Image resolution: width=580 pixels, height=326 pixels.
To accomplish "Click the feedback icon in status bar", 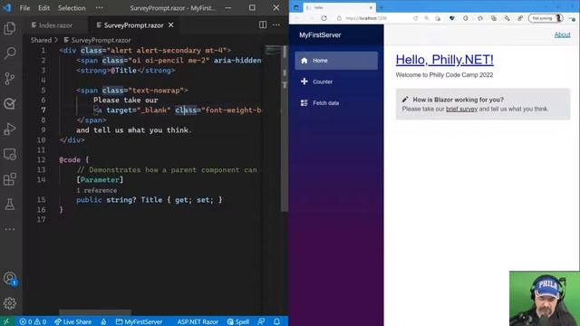I will 261,321.
